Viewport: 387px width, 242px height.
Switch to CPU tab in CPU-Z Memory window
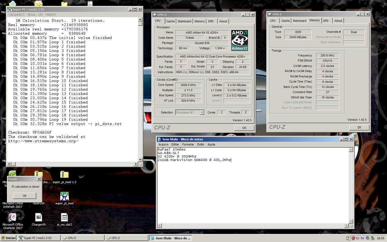[273, 21]
